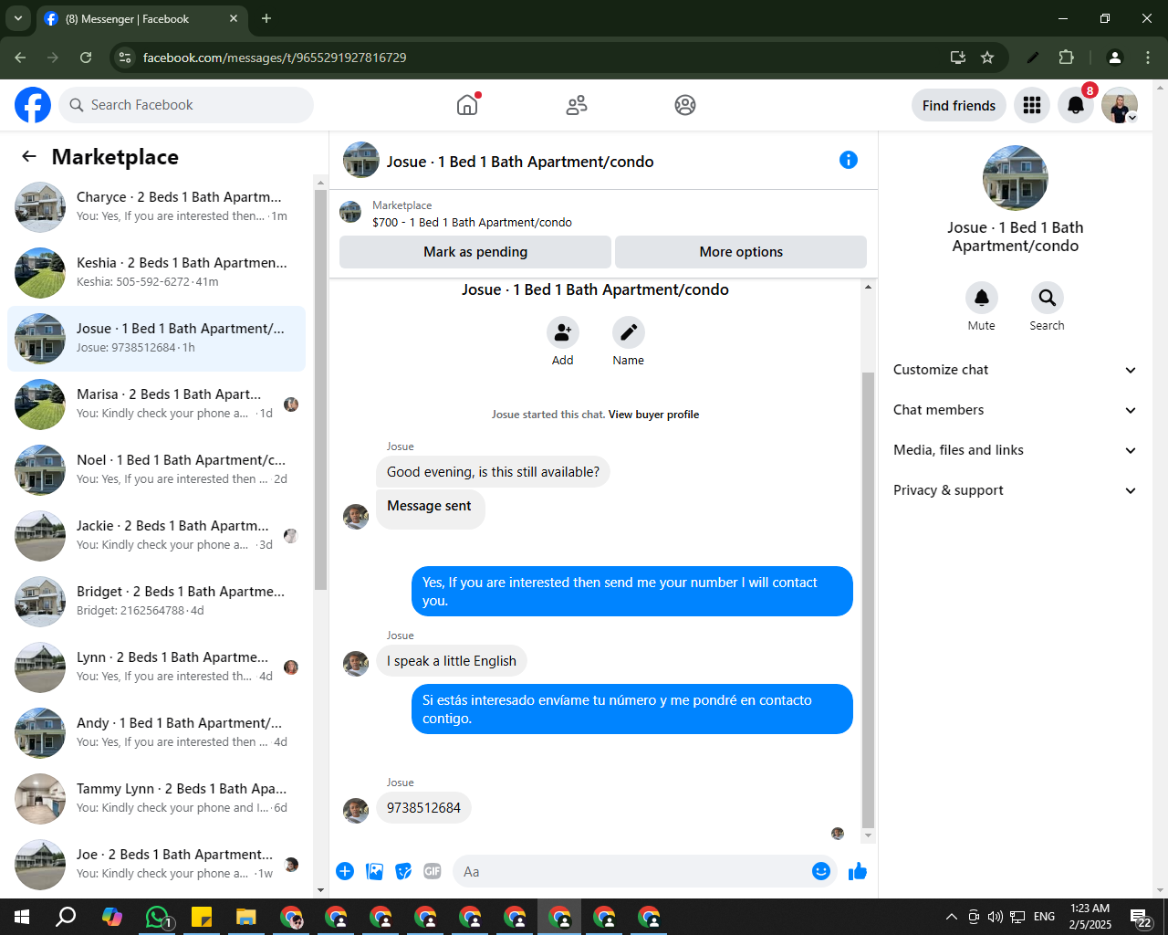1168x935 pixels.
Task: Mute this conversation bell icon
Action: 982,298
